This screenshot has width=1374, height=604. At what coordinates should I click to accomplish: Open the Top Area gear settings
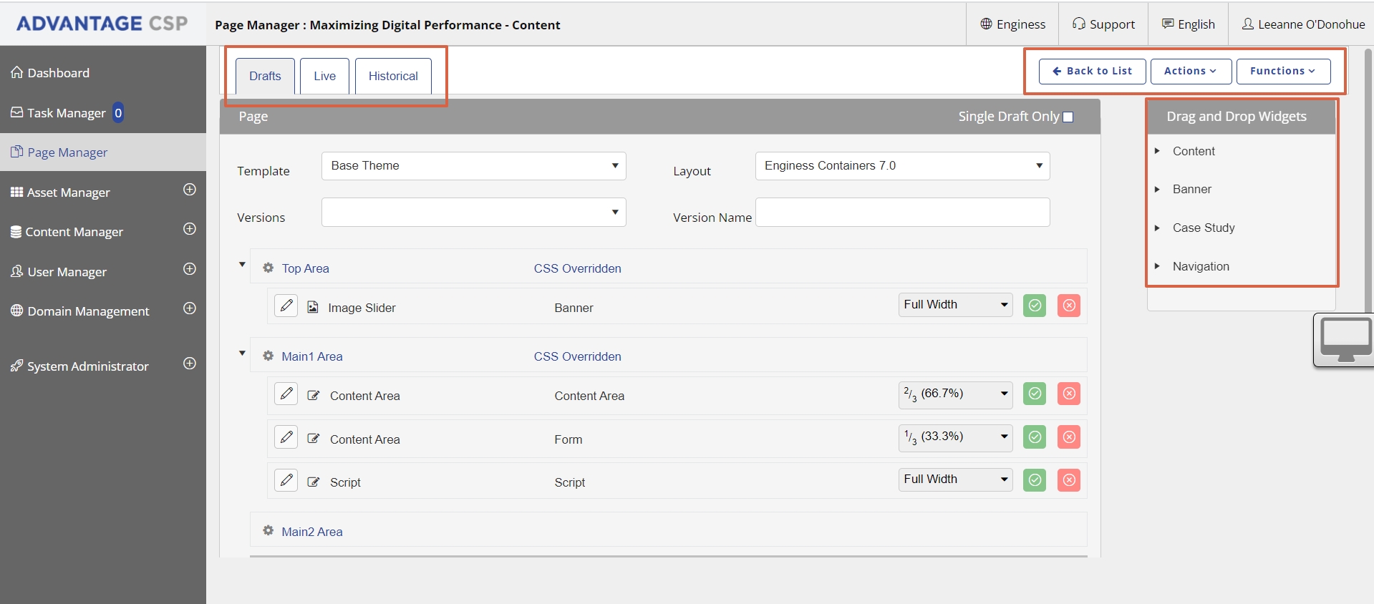click(x=268, y=268)
